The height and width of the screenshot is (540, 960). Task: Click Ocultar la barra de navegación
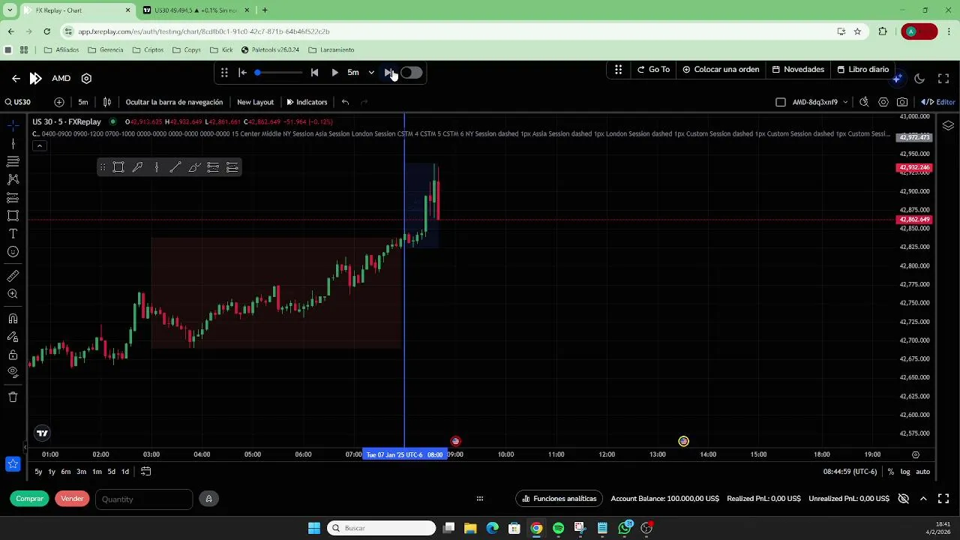pos(174,102)
